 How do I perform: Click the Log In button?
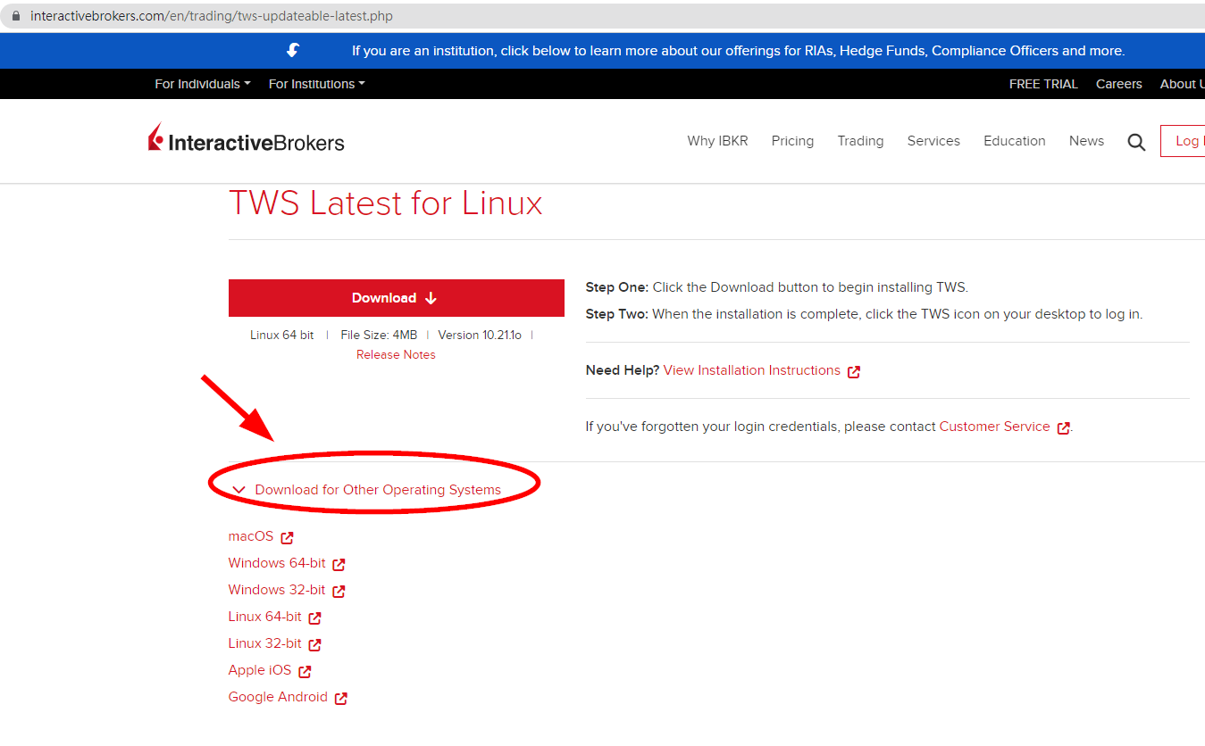1184,141
